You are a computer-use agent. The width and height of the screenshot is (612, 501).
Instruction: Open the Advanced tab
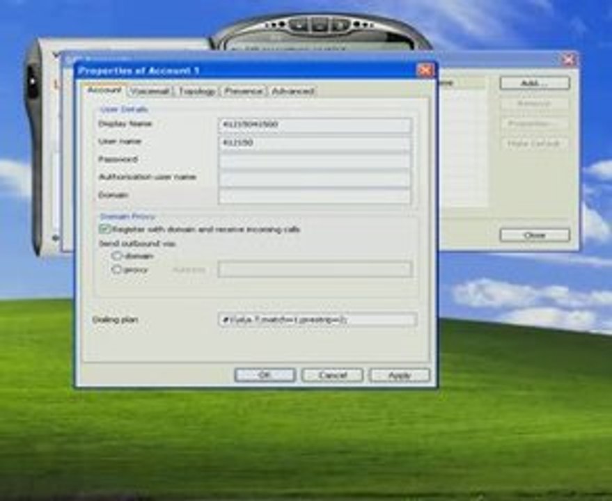[x=292, y=91]
